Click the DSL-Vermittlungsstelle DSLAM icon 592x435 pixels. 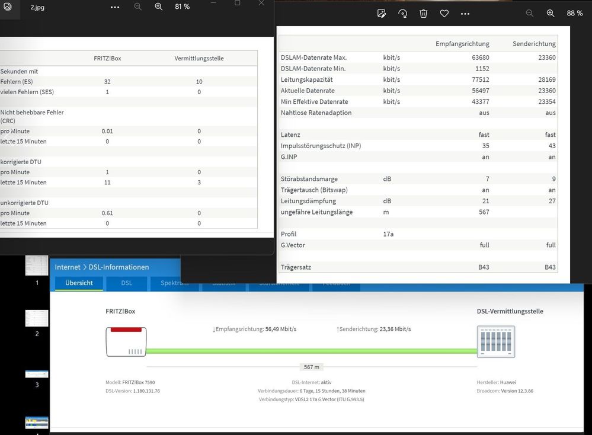496,342
